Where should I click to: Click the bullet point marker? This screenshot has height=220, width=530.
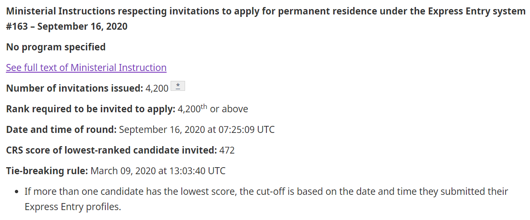coord(17,192)
